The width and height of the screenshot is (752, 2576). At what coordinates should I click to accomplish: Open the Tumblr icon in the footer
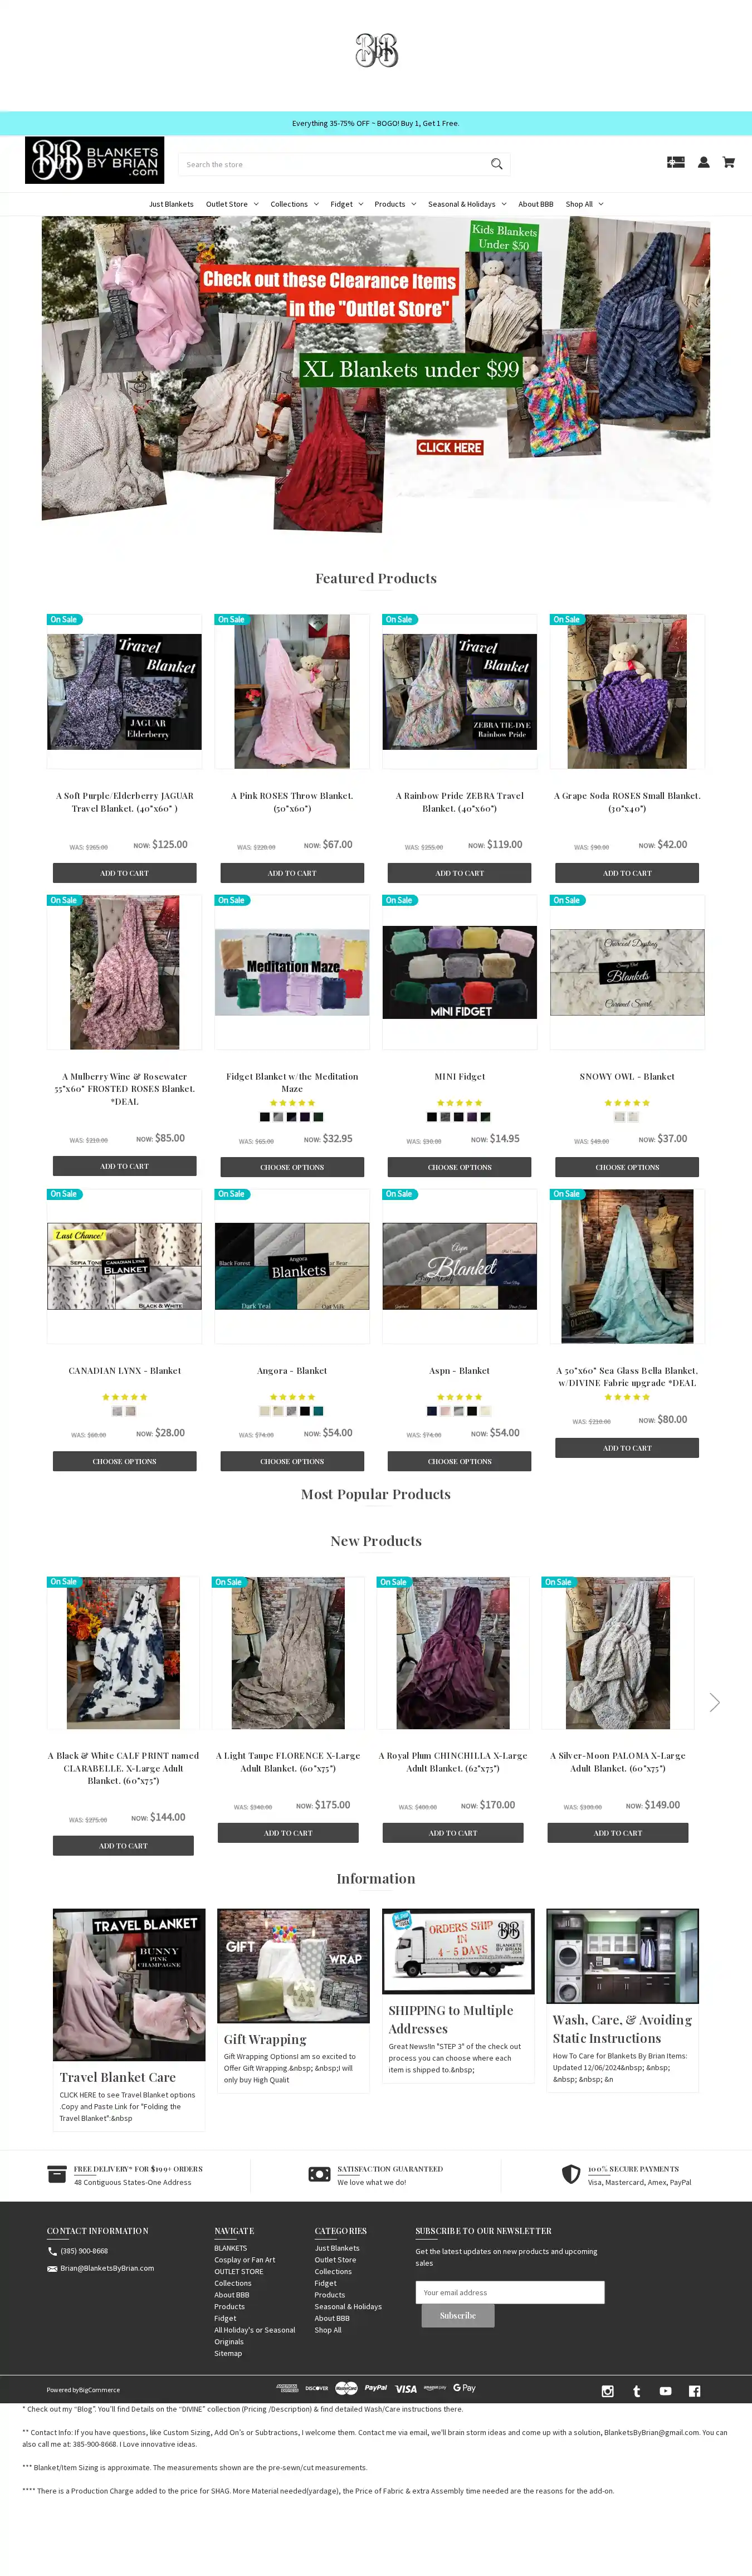coord(637,2391)
